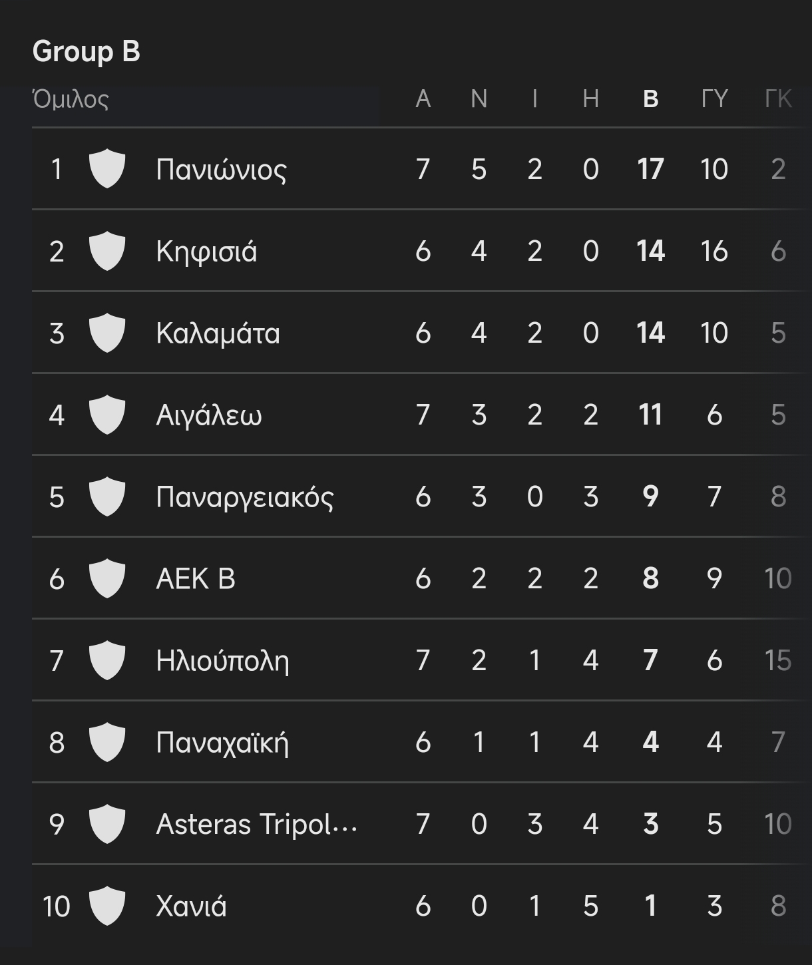Tap the AEK B crest icon

106,578
